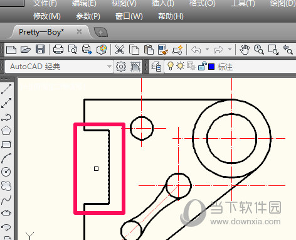Click the dotted vertical line in the notch
Viewport: 296px width, 240px height.
[x=108, y=167]
